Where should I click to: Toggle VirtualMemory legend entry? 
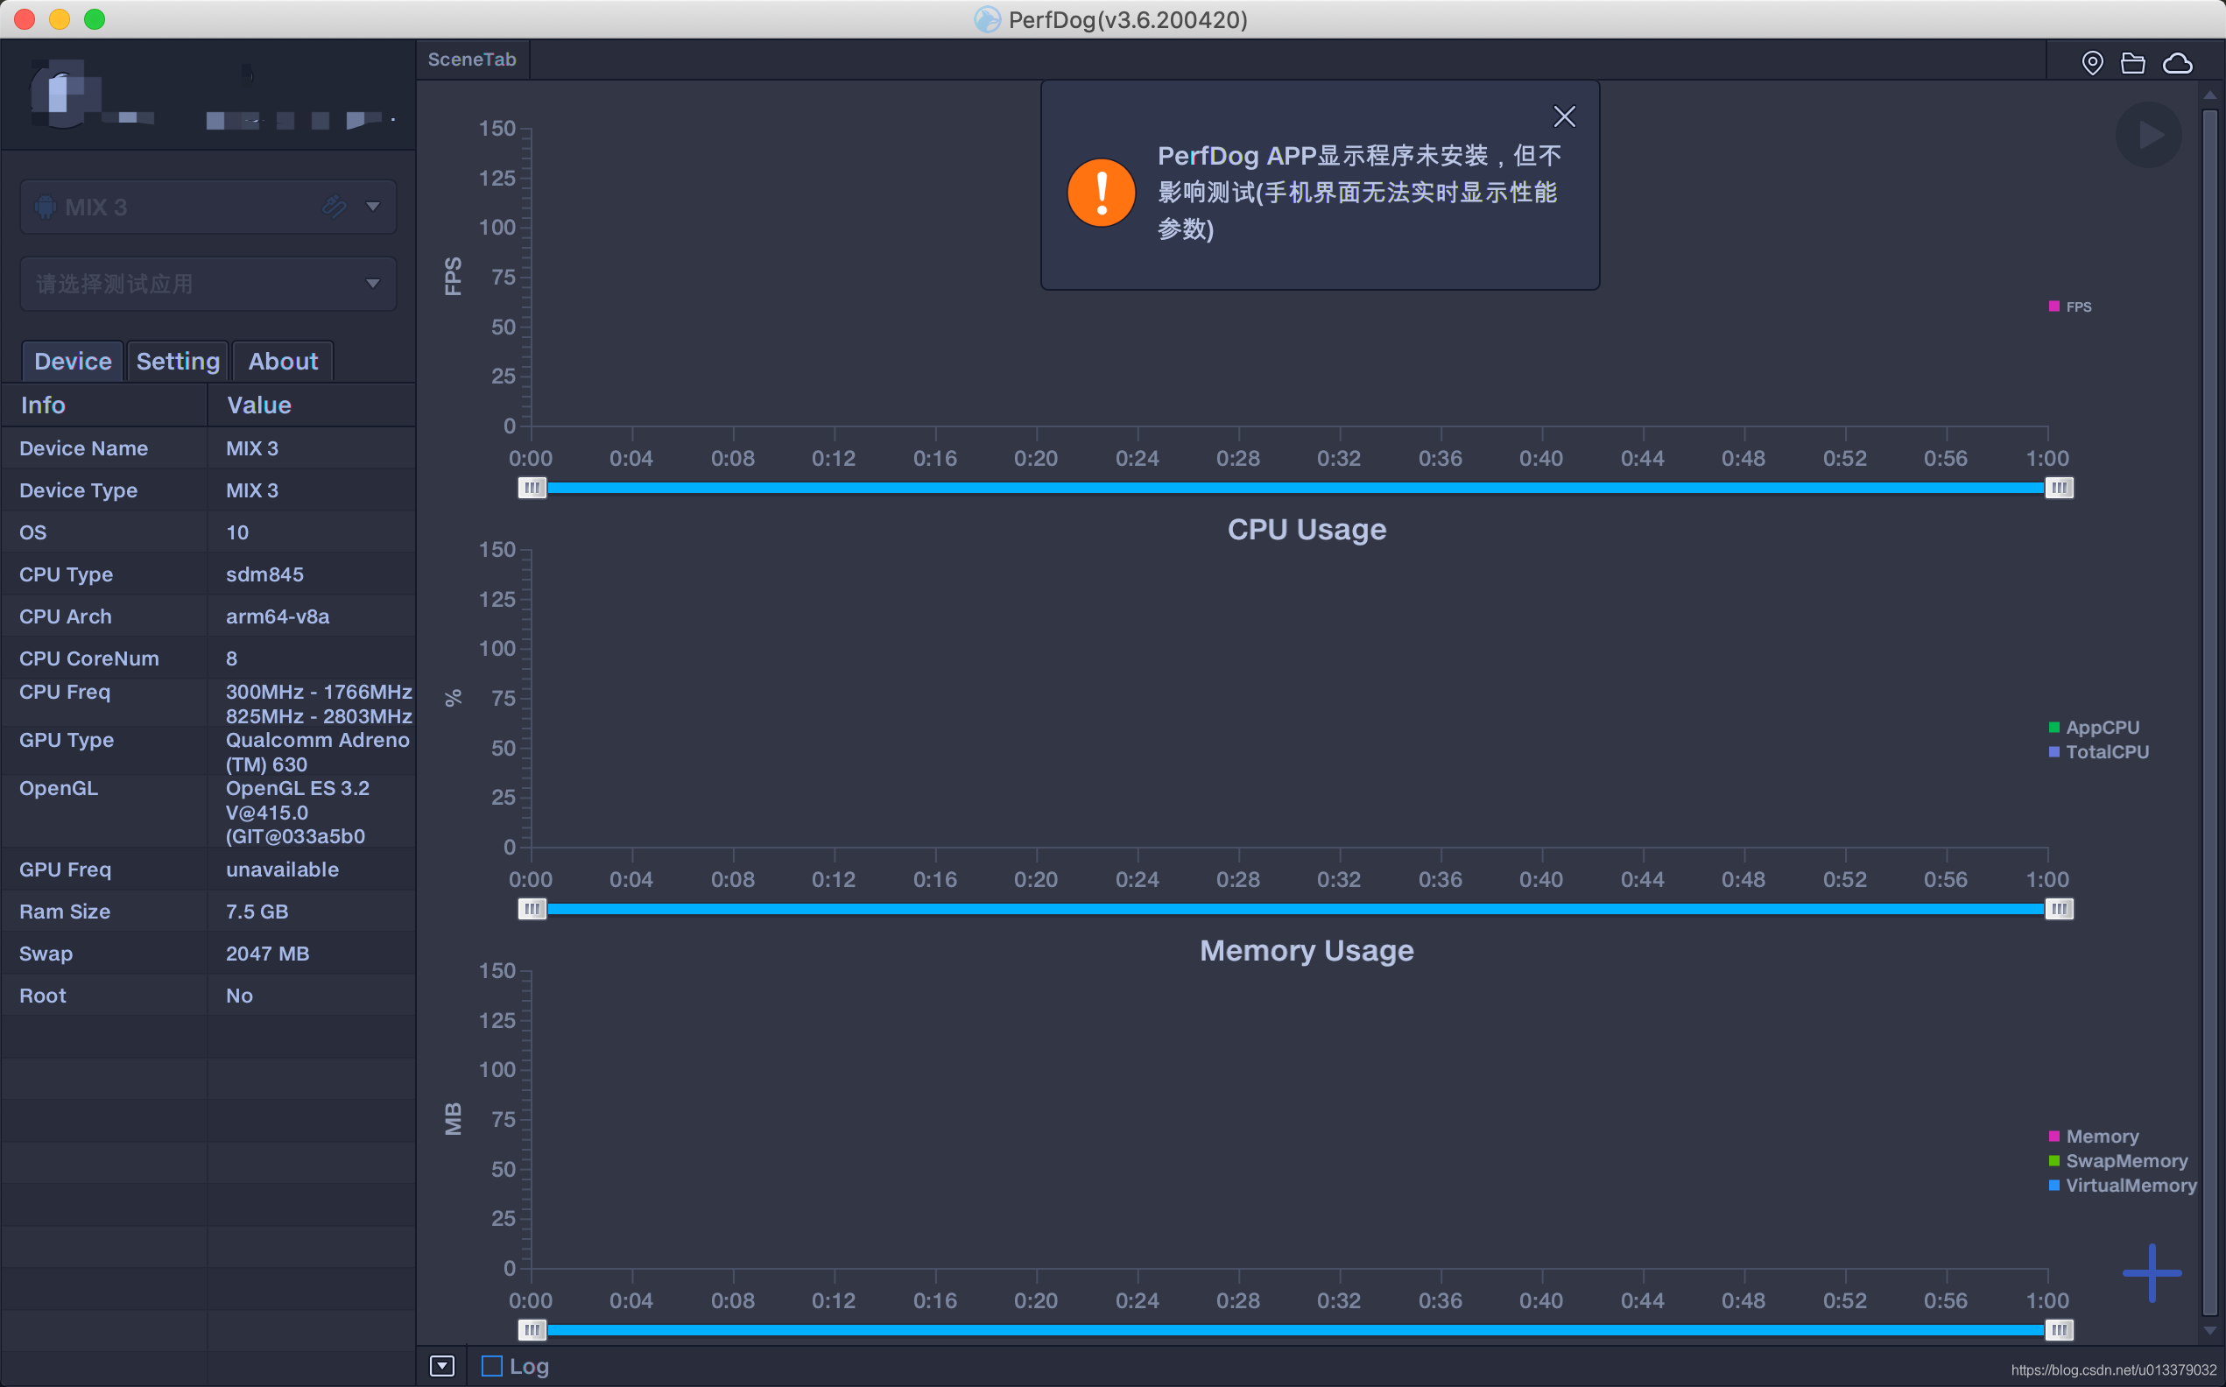2123,1186
